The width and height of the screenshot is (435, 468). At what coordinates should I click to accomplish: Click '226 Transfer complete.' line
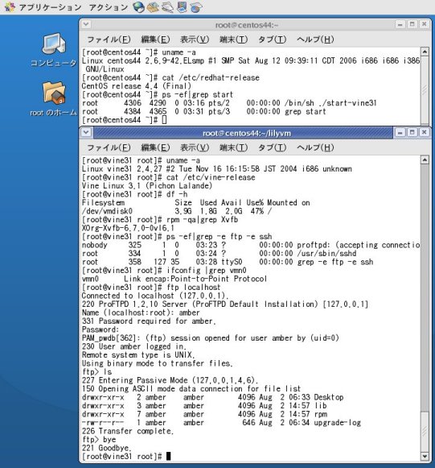point(128,431)
